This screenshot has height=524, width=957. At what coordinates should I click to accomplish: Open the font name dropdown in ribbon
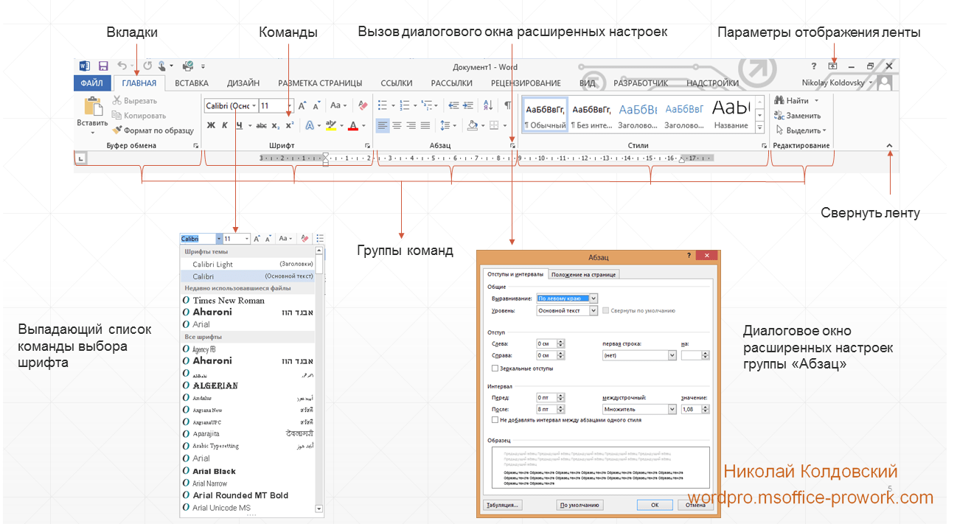click(254, 106)
